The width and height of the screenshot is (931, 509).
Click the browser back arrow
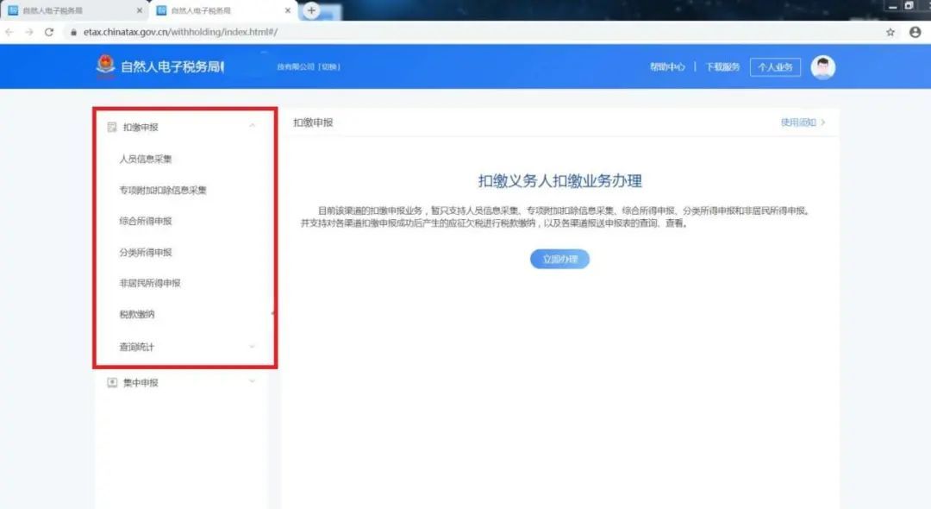coord(9,32)
